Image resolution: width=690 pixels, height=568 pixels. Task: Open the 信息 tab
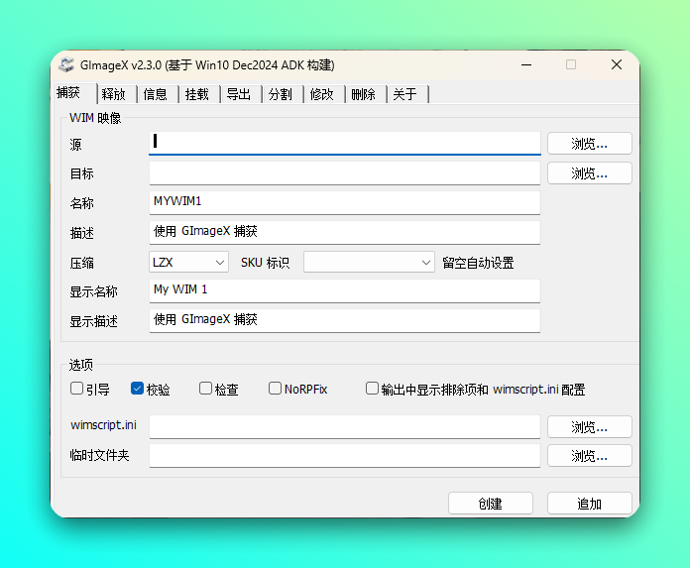pos(156,94)
